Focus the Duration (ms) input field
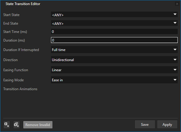Screen dimensions: 181x132 [x=114, y=40]
